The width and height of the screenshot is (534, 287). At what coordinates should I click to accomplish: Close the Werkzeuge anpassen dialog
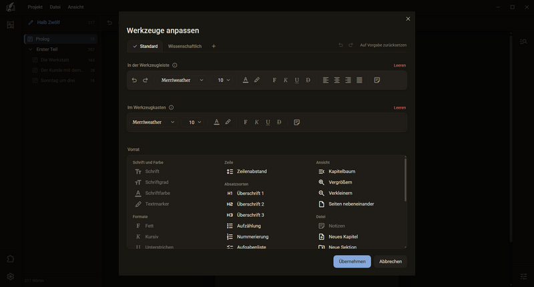(408, 19)
